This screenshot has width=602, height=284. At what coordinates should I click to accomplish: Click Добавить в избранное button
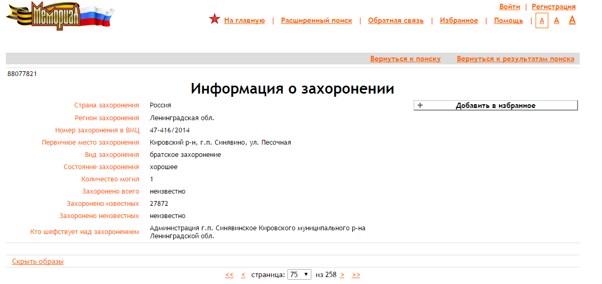click(496, 106)
